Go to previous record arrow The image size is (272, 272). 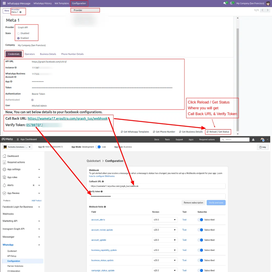pyautogui.click(x=262, y=10)
